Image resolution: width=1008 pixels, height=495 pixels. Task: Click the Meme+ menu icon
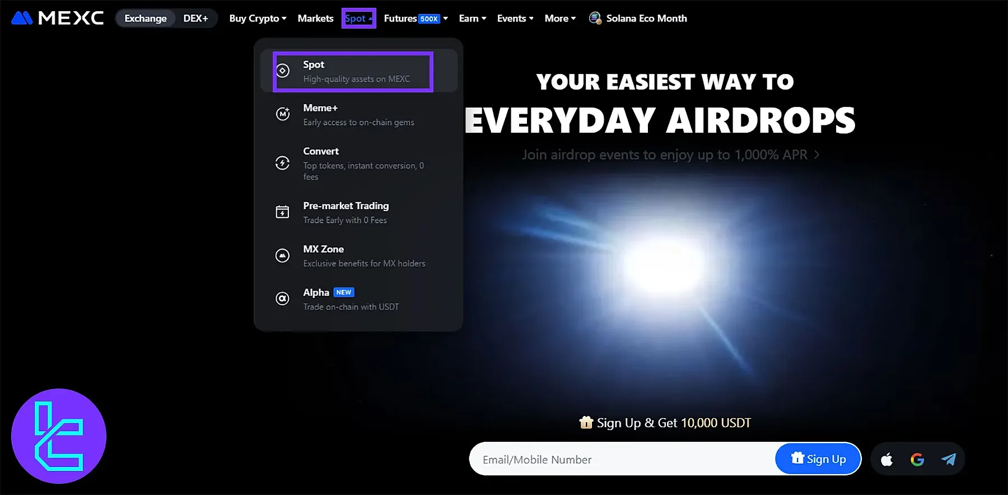283,114
